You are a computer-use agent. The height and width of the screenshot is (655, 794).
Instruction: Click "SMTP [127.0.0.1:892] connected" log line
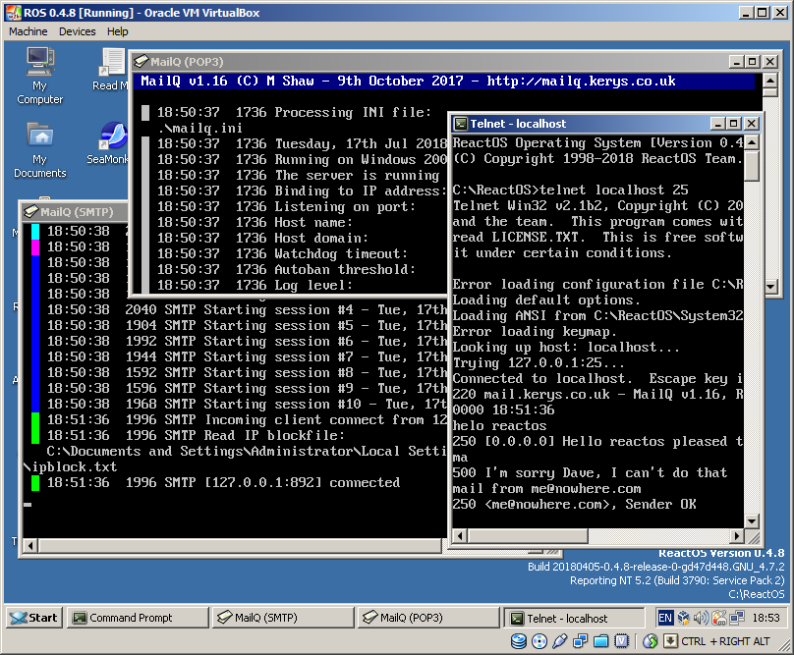[223, 482]
